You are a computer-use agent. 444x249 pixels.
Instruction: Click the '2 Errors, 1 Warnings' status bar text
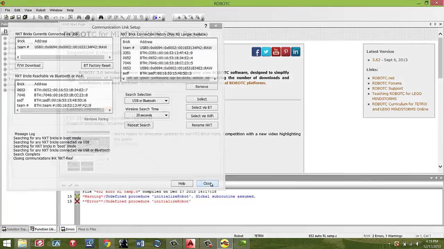pyautogui.click(x=387, y=236)
